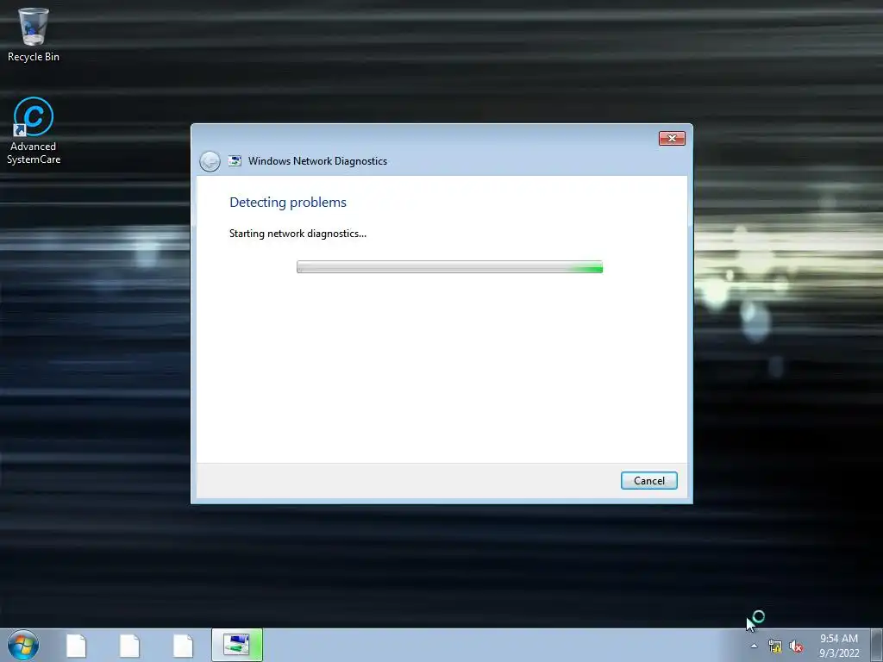Cancel the network diagnostics

coord(648,481)
